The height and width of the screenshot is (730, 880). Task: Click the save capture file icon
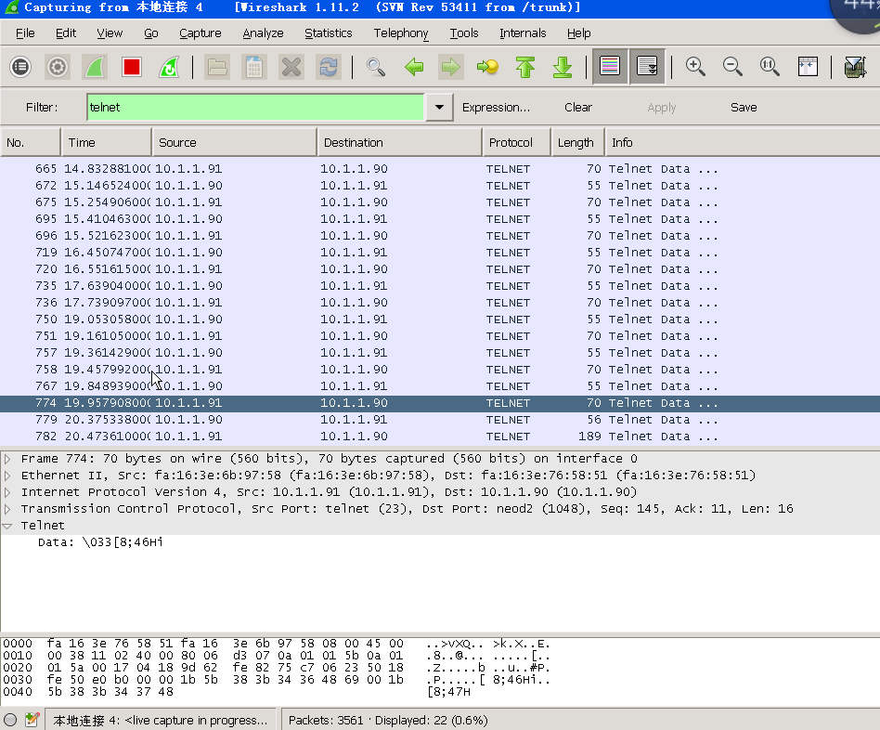(x=254, y=67)
